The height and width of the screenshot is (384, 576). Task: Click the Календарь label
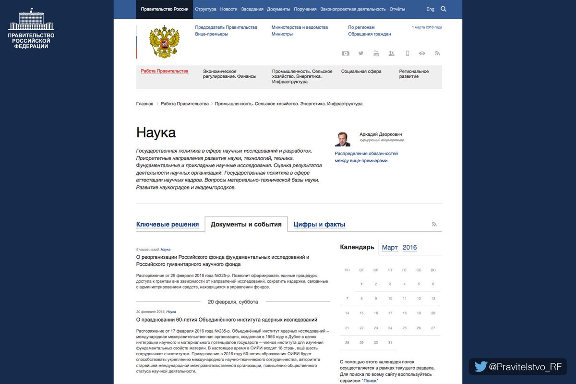tap(357, 247)
